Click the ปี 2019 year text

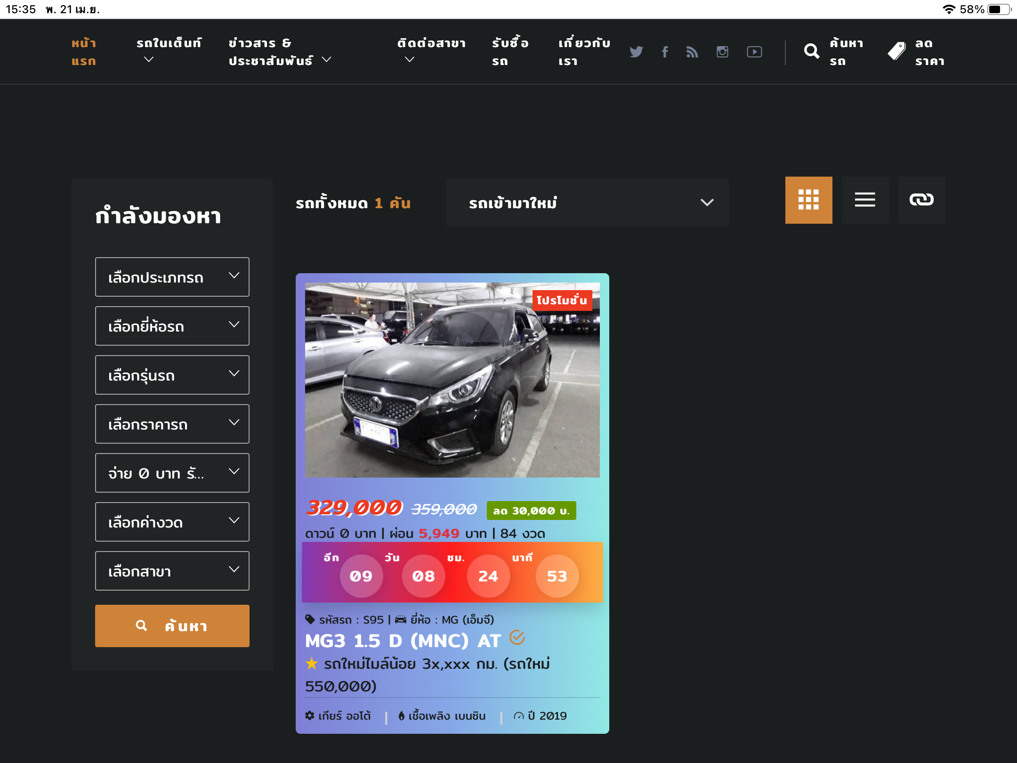pyautogui.click(x=547, y=716)
